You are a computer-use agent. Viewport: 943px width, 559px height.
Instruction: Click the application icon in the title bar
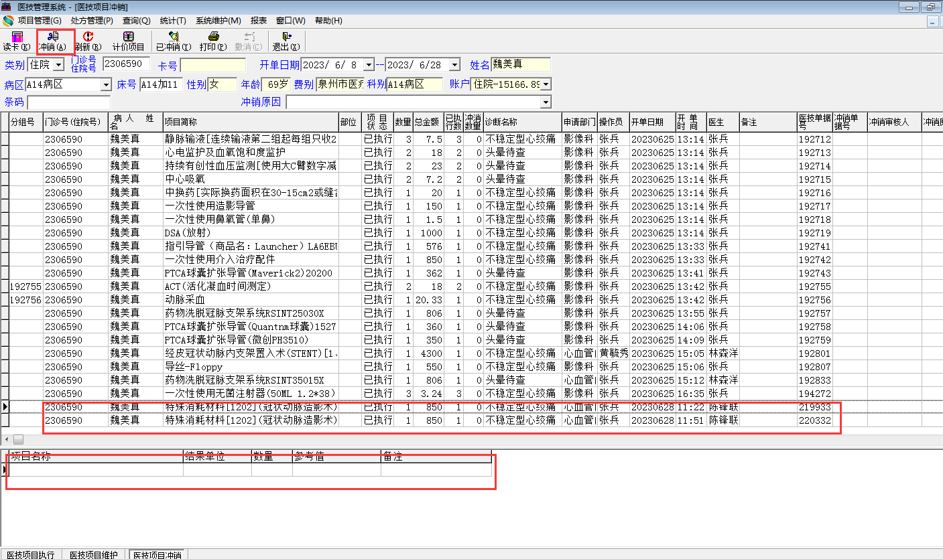tap(7, 7)
